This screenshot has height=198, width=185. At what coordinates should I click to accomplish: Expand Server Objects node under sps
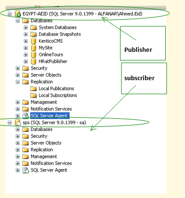click(18, 143)
